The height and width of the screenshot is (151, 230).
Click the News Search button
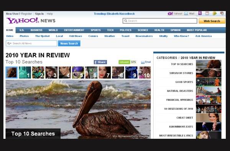coord(69,44)
